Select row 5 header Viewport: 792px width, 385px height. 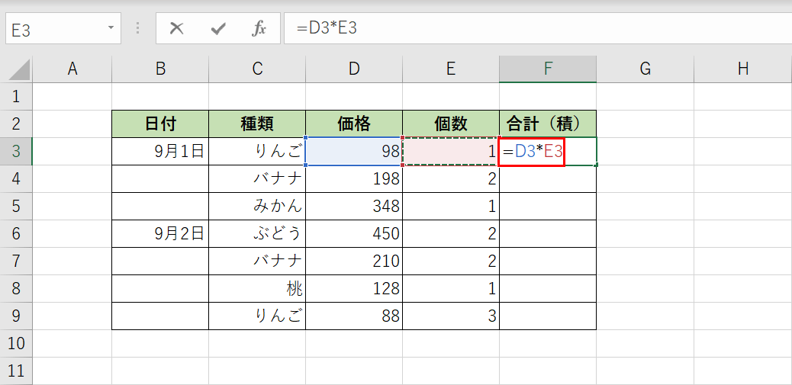pos(16,206)
